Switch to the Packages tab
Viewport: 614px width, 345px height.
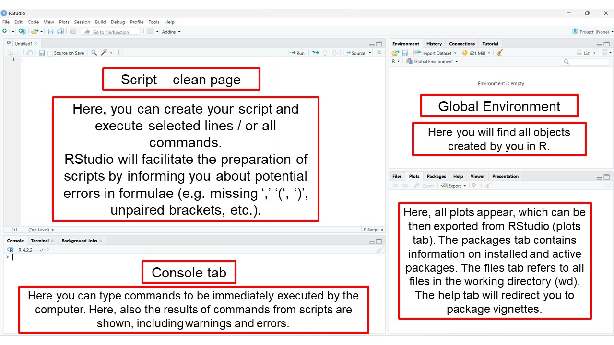(x=436, y=176)
